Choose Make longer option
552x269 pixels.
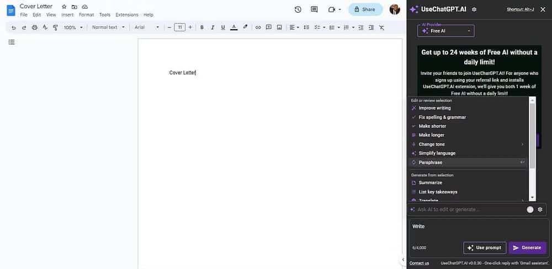pyautogui.click(x=468, y=135)
